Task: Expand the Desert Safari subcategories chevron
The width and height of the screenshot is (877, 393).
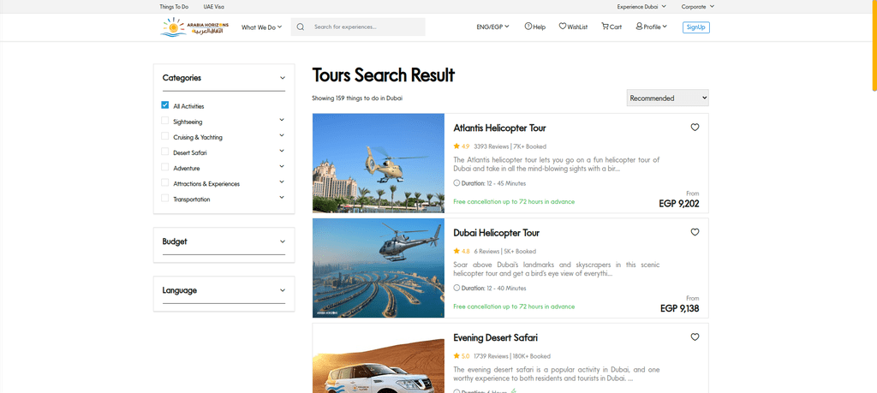Action: tap(282, 151)
